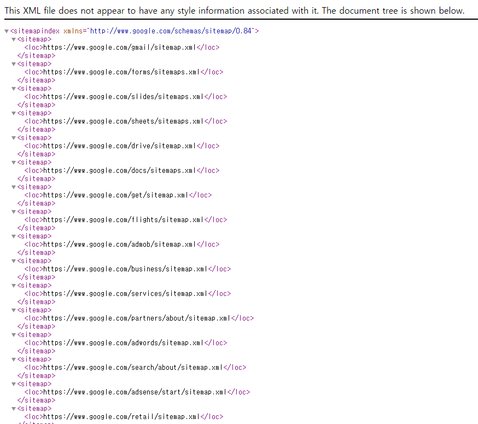Image resolution: width=478 pixels, height=424 pixels.
Task: Select the loc URL text for slides/sitemaps.xml
Action: 123,97
